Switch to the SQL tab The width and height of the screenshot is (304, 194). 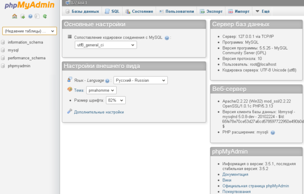point(112,11)
